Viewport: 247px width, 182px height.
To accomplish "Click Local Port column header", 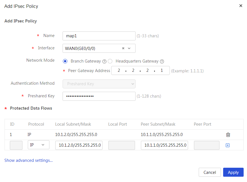I will [x=118, y=124].
